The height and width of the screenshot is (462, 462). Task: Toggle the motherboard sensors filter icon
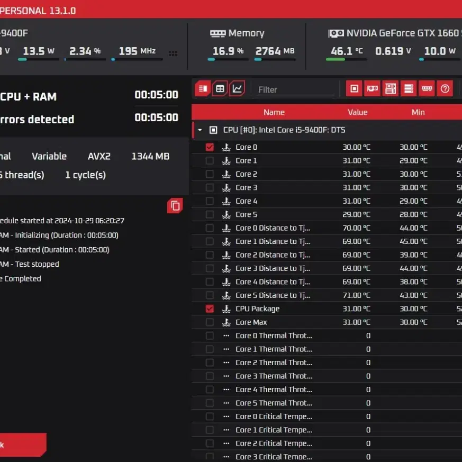click(391, 89)
